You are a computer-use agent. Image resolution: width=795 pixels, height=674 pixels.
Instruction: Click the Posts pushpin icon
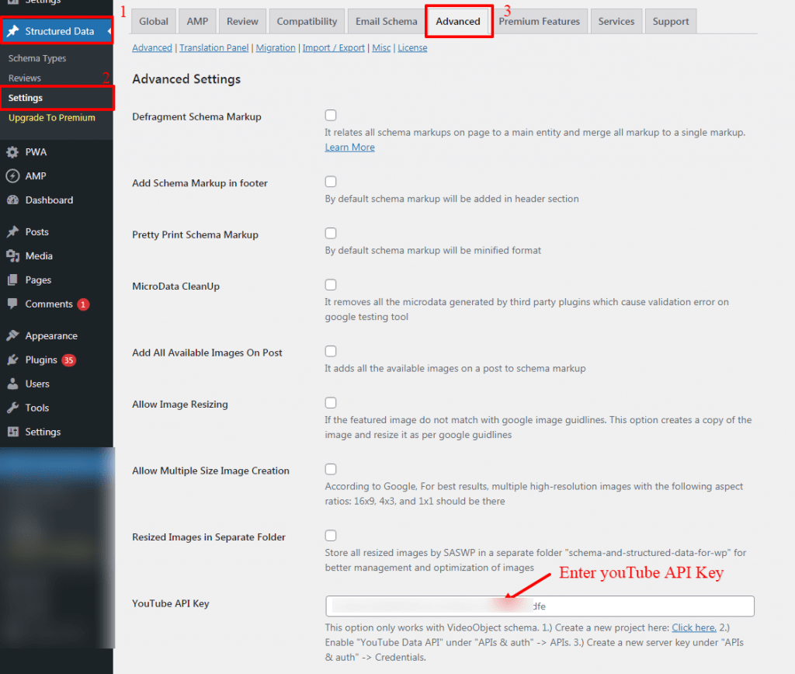point(12,231)
